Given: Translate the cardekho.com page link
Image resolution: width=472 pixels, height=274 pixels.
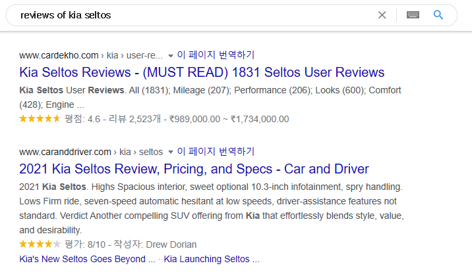Looking at the screenshot, I should coord(216,55).
